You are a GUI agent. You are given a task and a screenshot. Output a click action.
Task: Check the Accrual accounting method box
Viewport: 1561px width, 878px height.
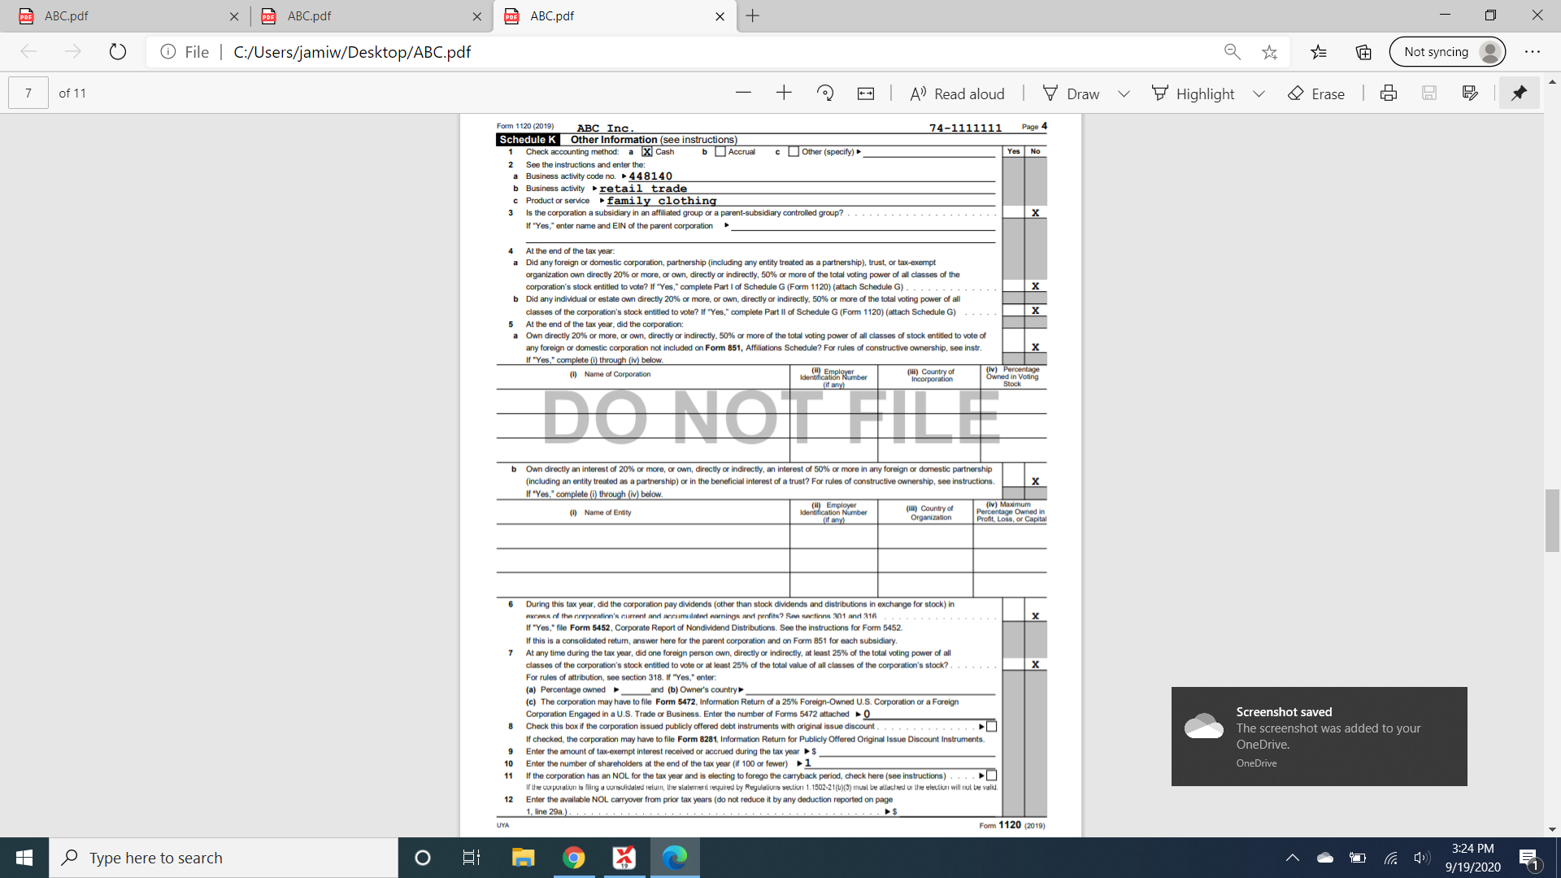click(719, 152)
